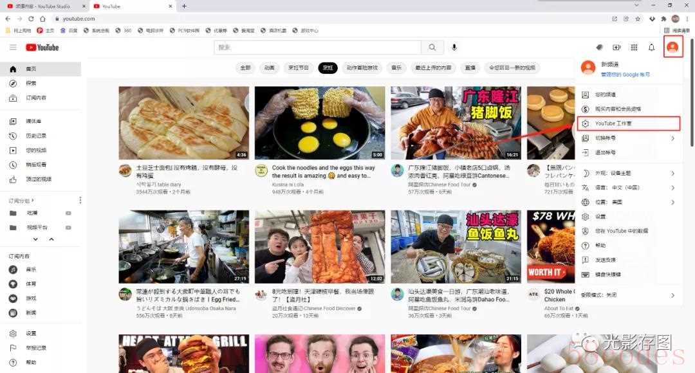Click the hamburger guide menu icon

click(13, 47)
